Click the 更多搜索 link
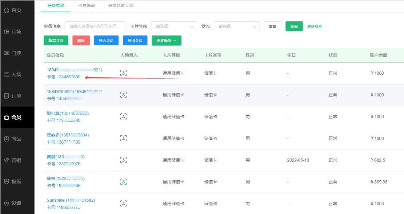This screenshot has height=214, width=404. point(314,26)
